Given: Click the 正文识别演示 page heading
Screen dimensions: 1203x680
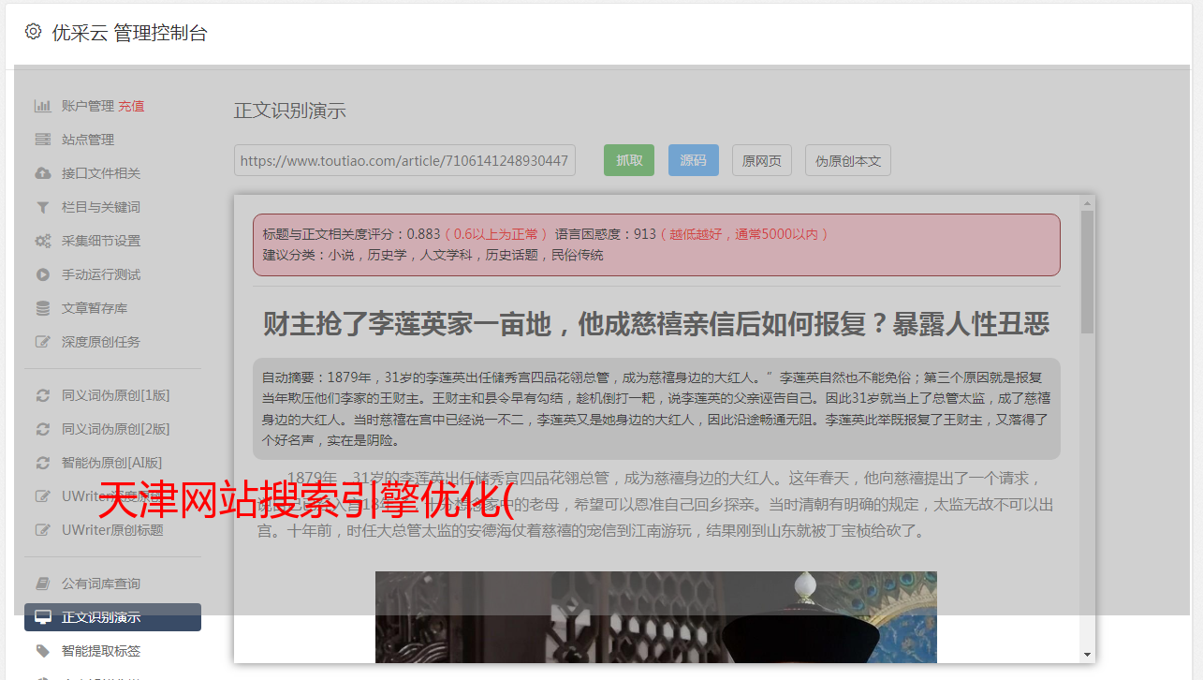Looking at the screenshot, I should click(290, 111).
